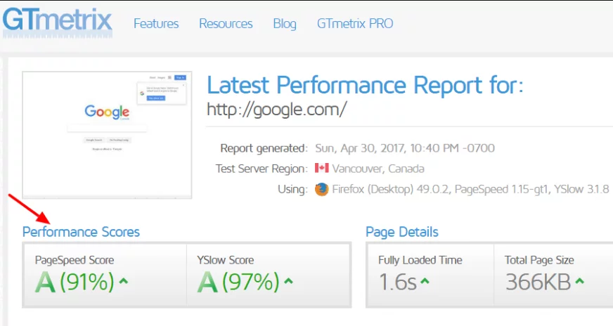Click the YSlow Score up arrow

point(288,280)
